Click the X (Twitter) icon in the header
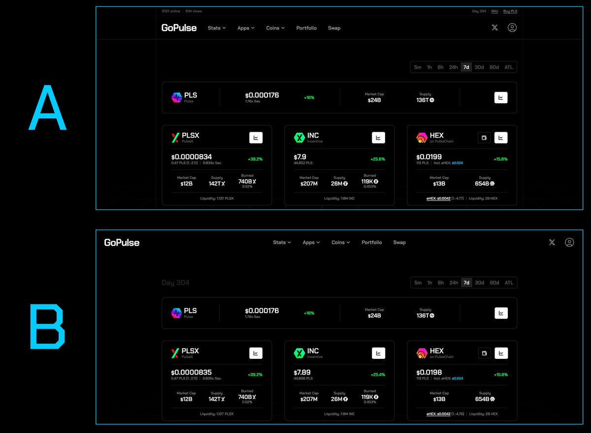This screenshot has width=591, height=433. (494, 28)
